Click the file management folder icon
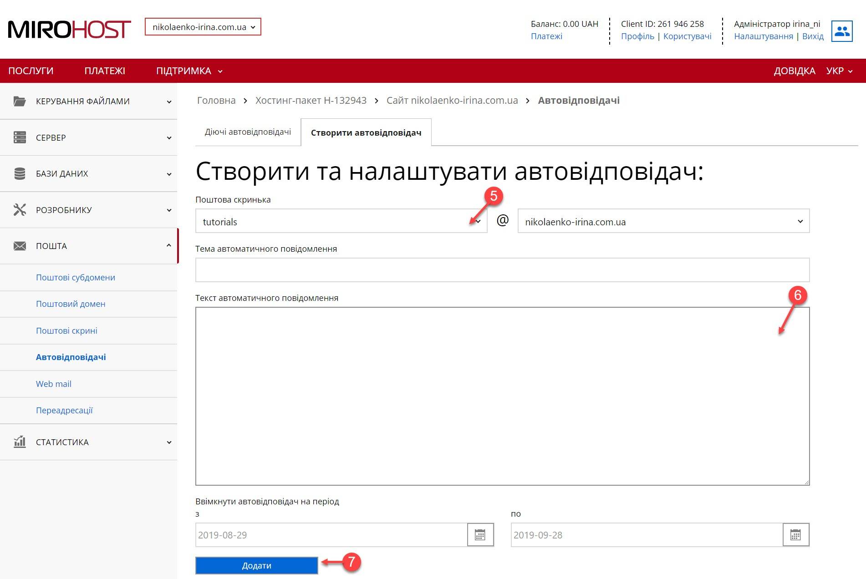The image size is (866, 579). (x=20, y=101)
